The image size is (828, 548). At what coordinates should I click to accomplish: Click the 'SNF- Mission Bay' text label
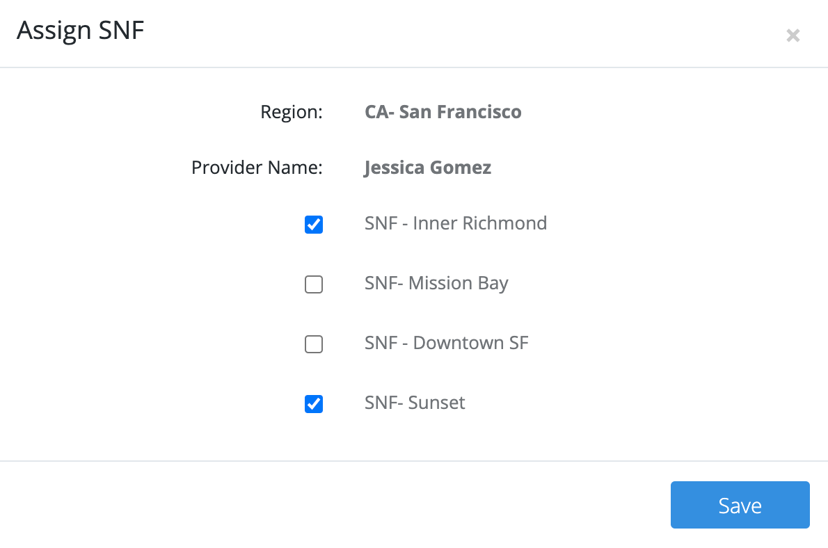tap(436, 283)
